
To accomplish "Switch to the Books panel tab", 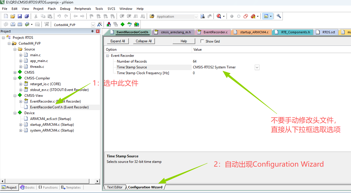I will (27, 187).
